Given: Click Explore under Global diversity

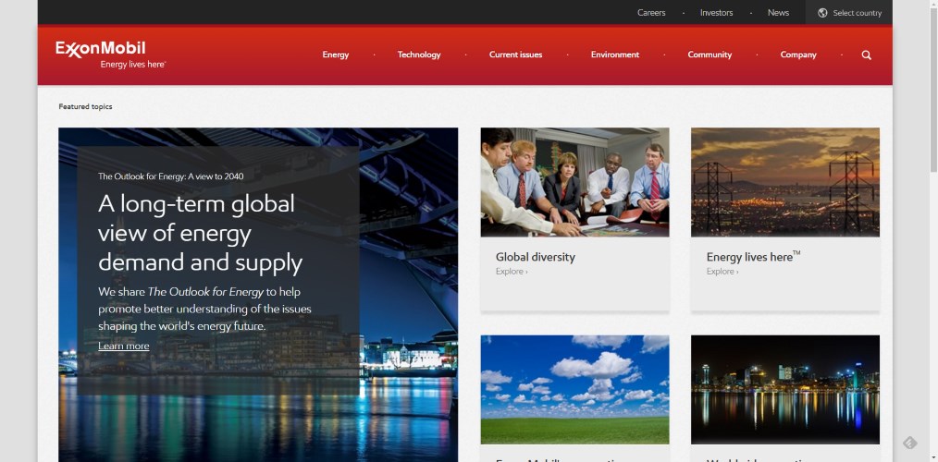Looking at the screenshot, I should 512,272.
